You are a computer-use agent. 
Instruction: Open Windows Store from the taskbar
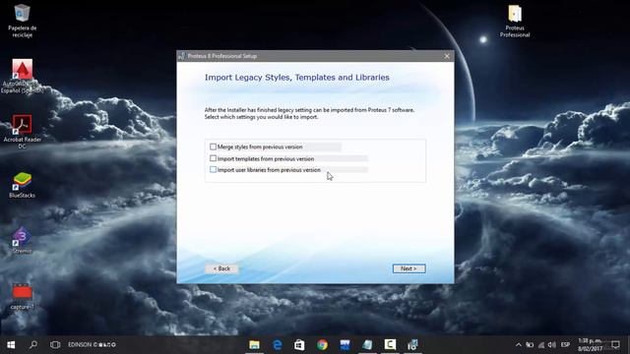click(x=299, y=345)
